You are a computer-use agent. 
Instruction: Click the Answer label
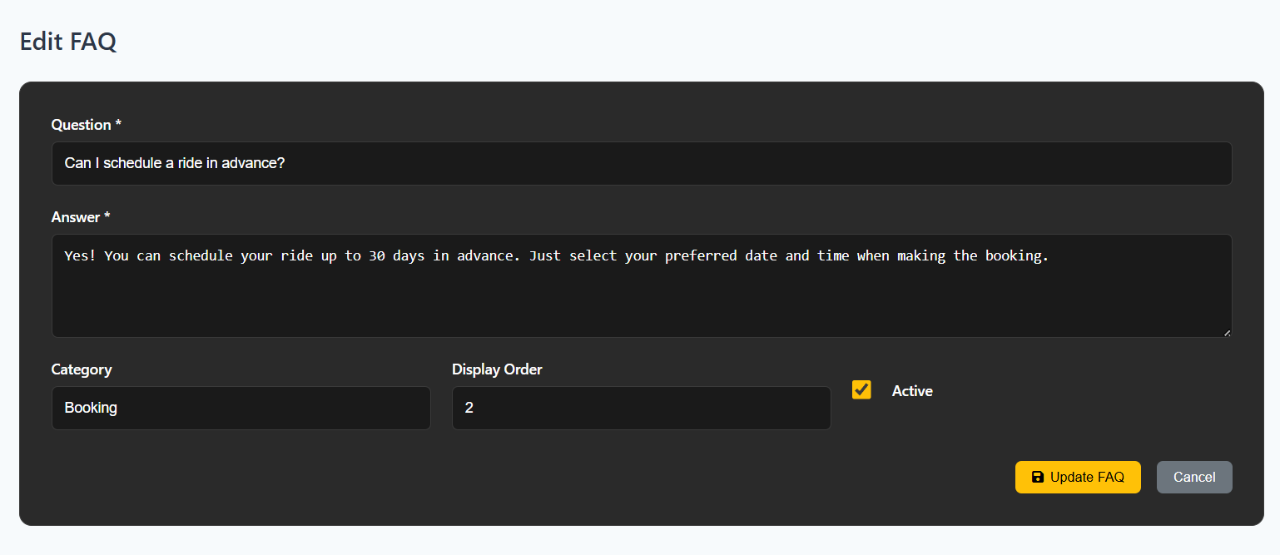click(80, 216)
